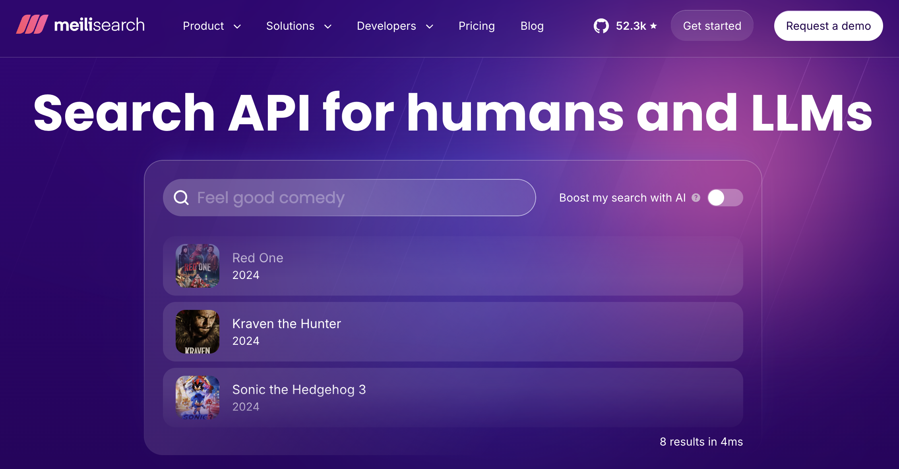Image resolution: width=899 pixels, height=469 pixels.
Task: Click the 8 results in 4ms text
Action: [x=701, y=442]
